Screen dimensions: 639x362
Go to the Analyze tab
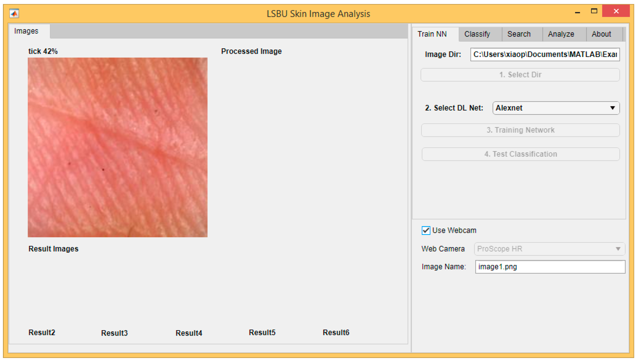(x=561, y=34)
